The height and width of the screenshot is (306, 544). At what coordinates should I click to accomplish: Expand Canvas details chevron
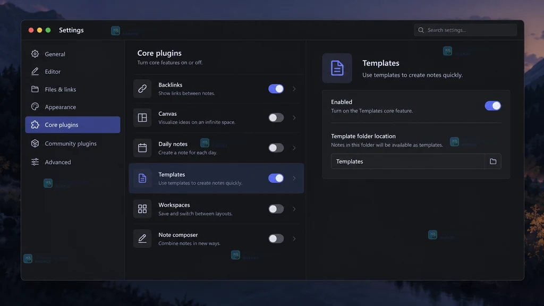click(294, 117)
